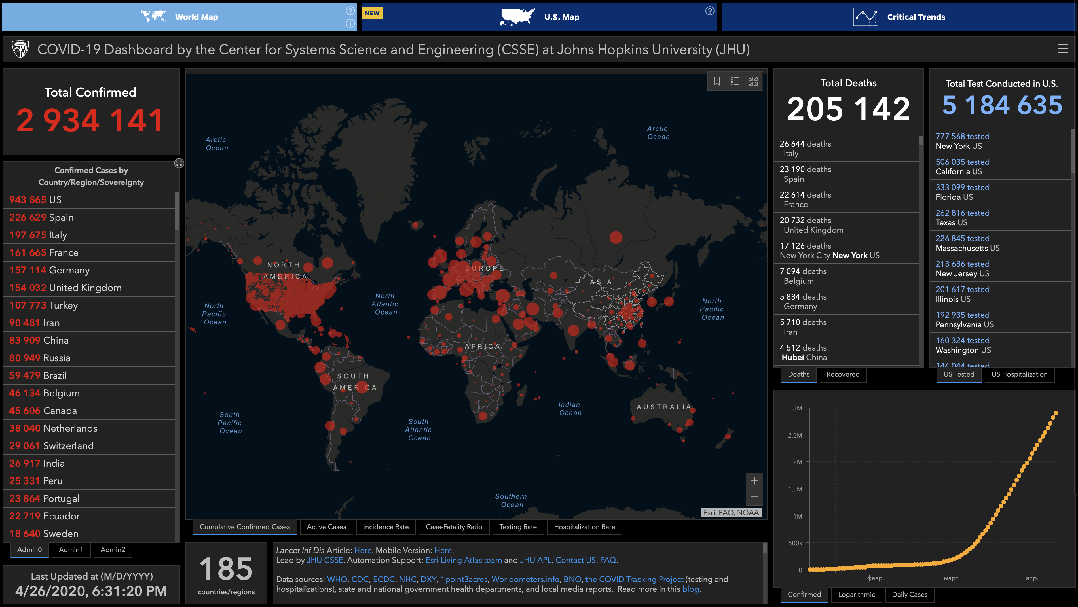The height and width of the screenshot is (607, 1078).
Task: Click the Johns Hopkins shield logo
Action: 20,49
